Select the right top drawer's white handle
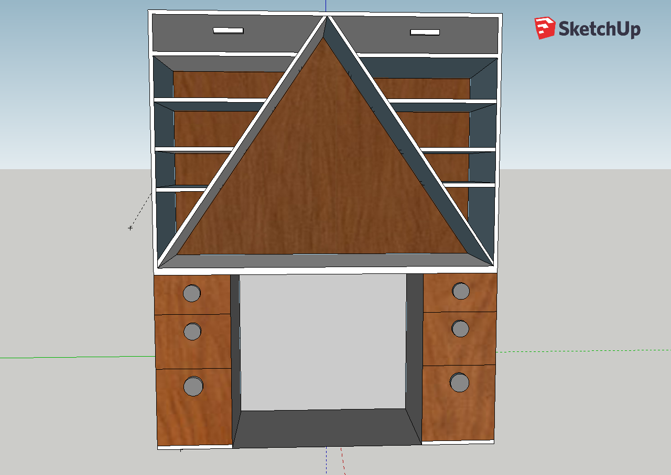The height and width of the screenshot is (475, 671). pos(425,32)
